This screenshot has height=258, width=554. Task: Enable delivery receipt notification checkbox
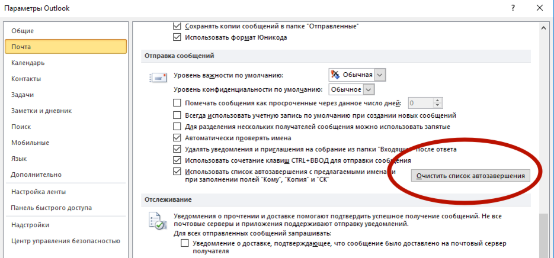[x=184, y=244]
